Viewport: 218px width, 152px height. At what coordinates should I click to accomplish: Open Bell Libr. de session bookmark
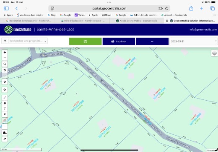pyautogui.click(x=143, y=15)
